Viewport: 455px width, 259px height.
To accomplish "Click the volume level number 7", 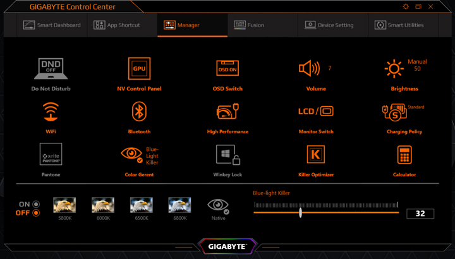I will (x=330, y=68).
